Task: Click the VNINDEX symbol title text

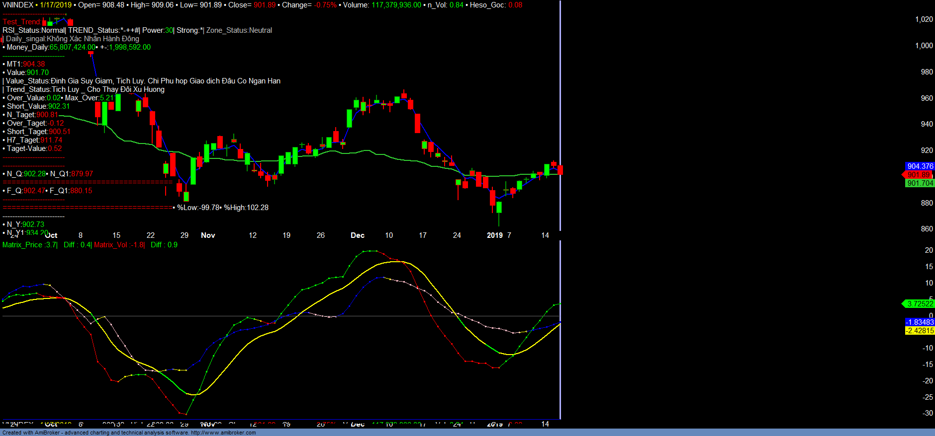Action: pos(18,5)
